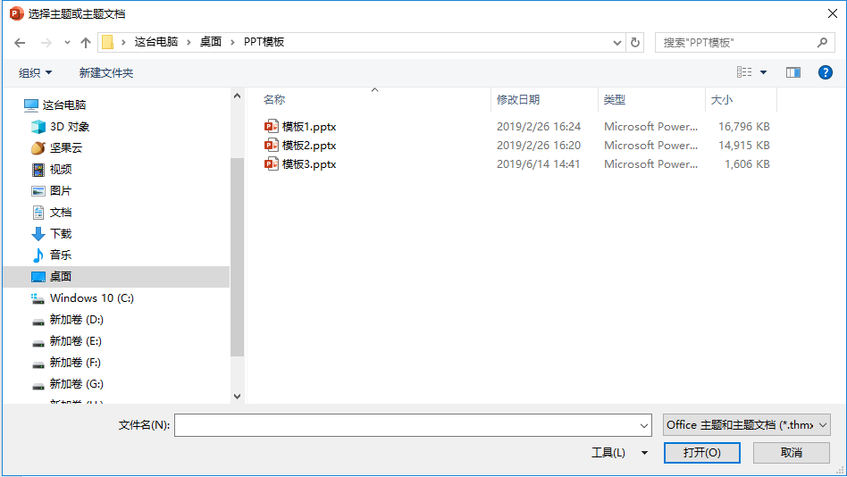Click size value 16,796 KB
The image size is (847, 477).
coord(744,127)
